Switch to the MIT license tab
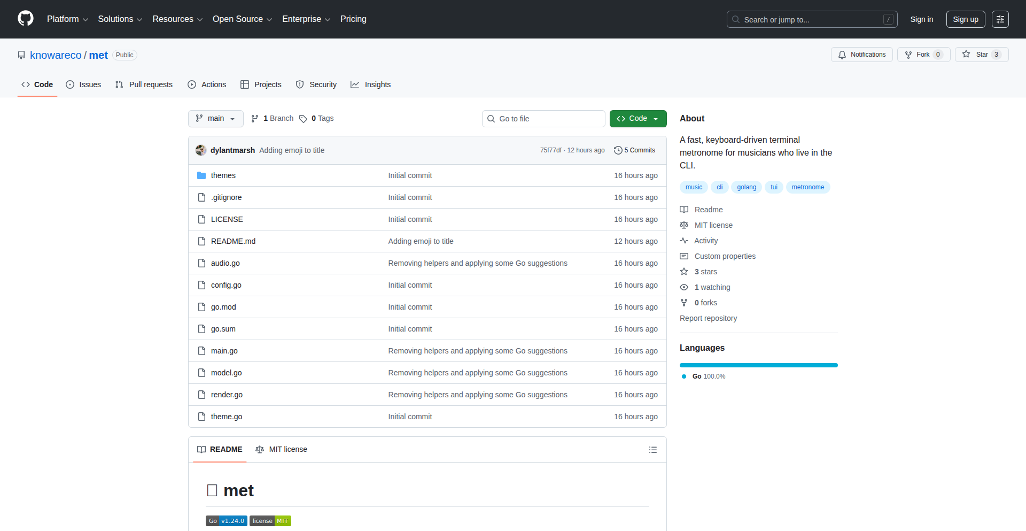 click(x=282, y=450)
